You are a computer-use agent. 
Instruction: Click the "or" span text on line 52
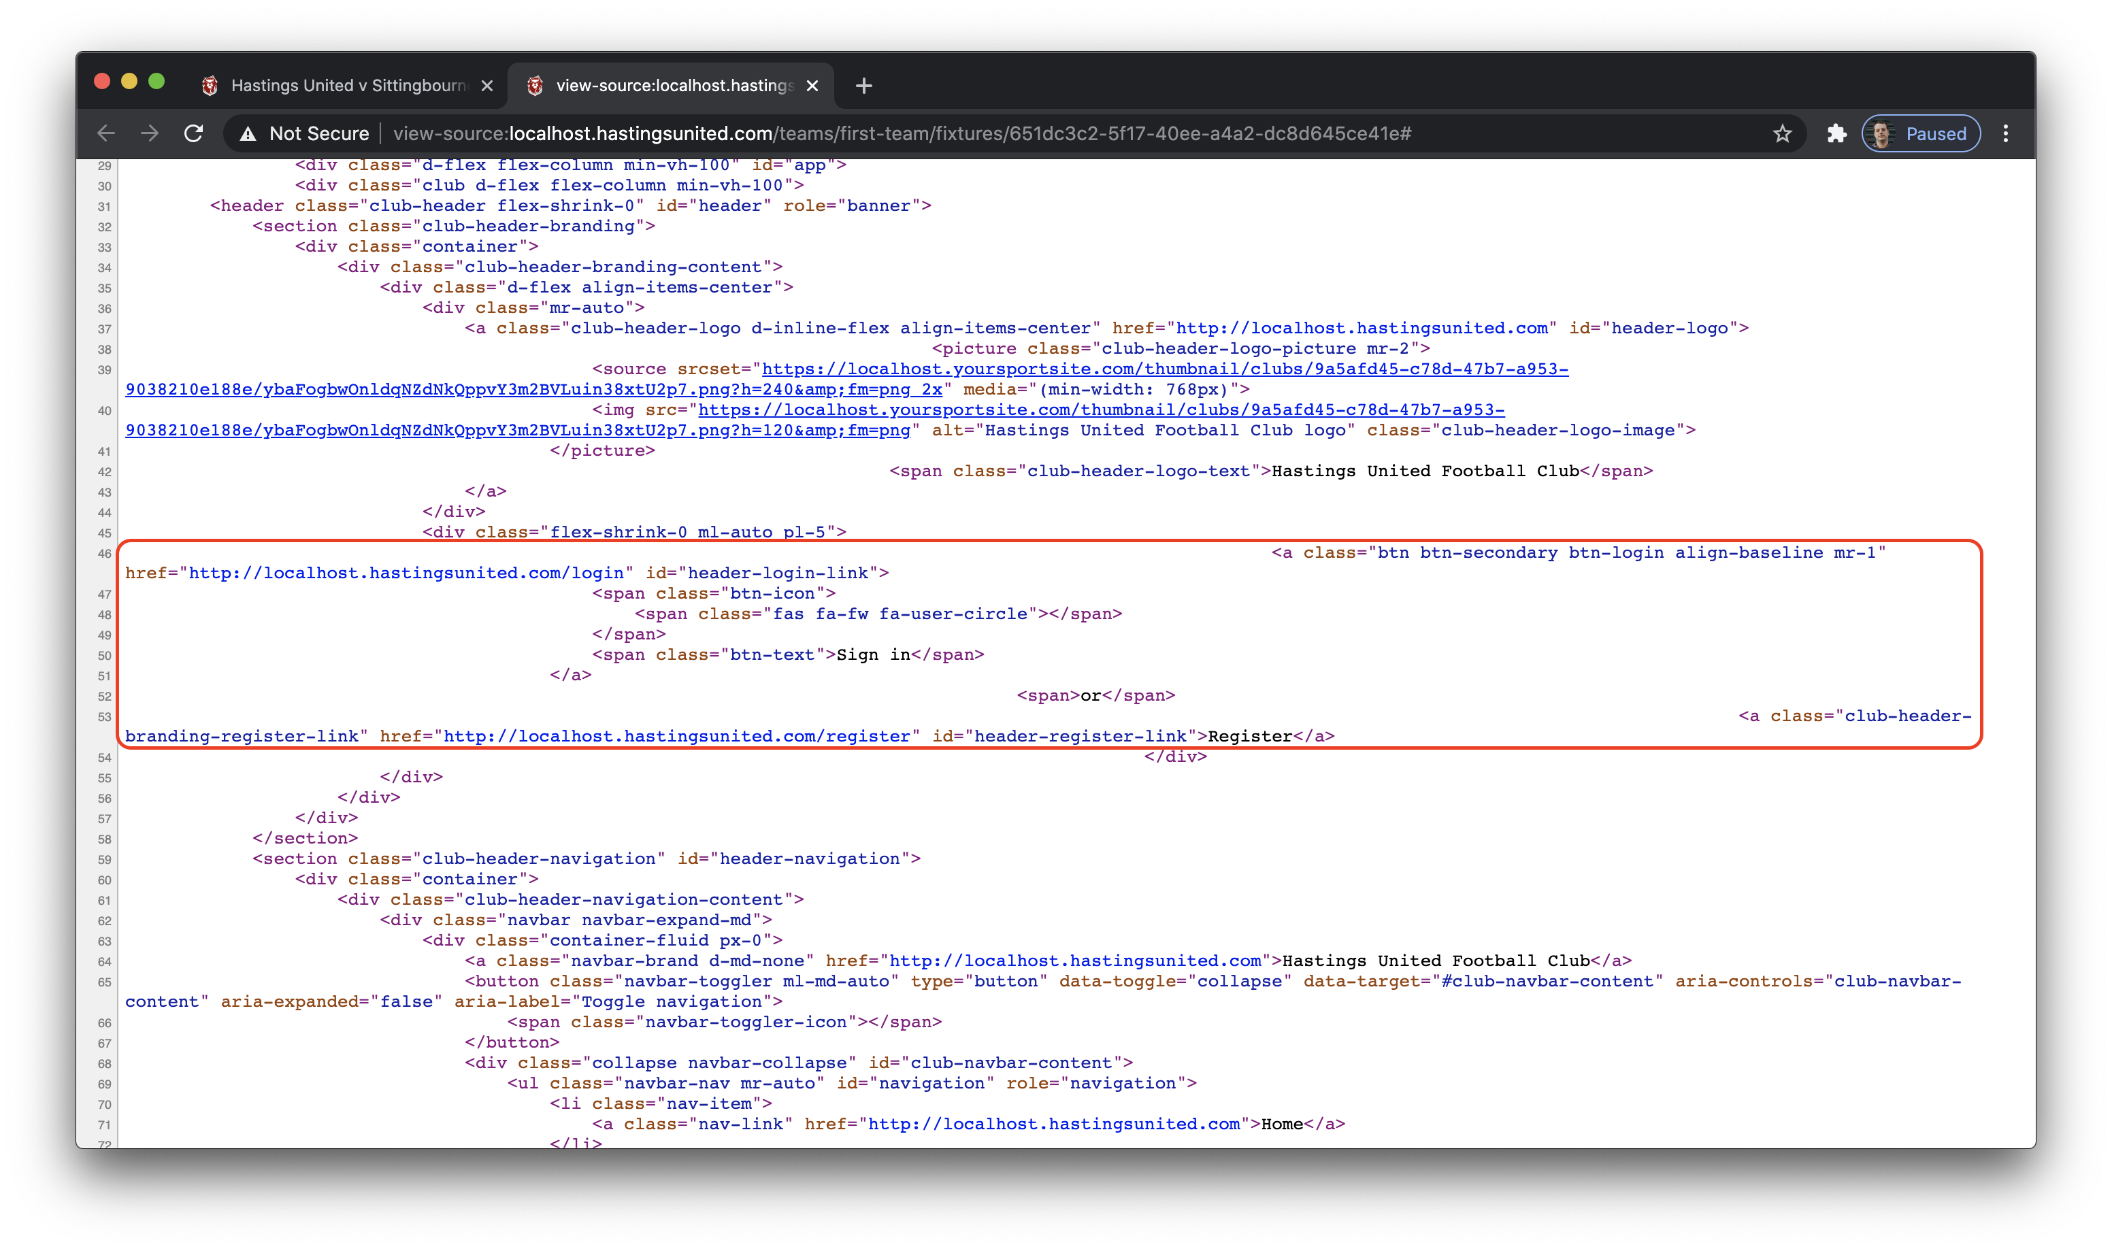[1091, 696]
